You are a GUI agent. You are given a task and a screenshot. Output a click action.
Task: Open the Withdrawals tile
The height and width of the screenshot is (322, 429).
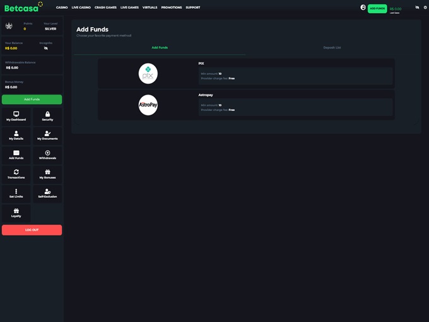click(47, 155)
